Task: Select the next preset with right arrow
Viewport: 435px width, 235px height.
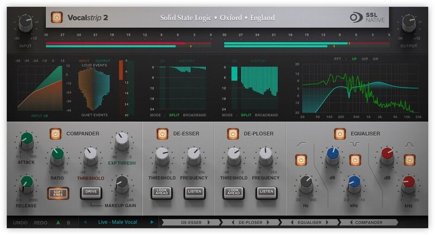Action: click(152, 222)
